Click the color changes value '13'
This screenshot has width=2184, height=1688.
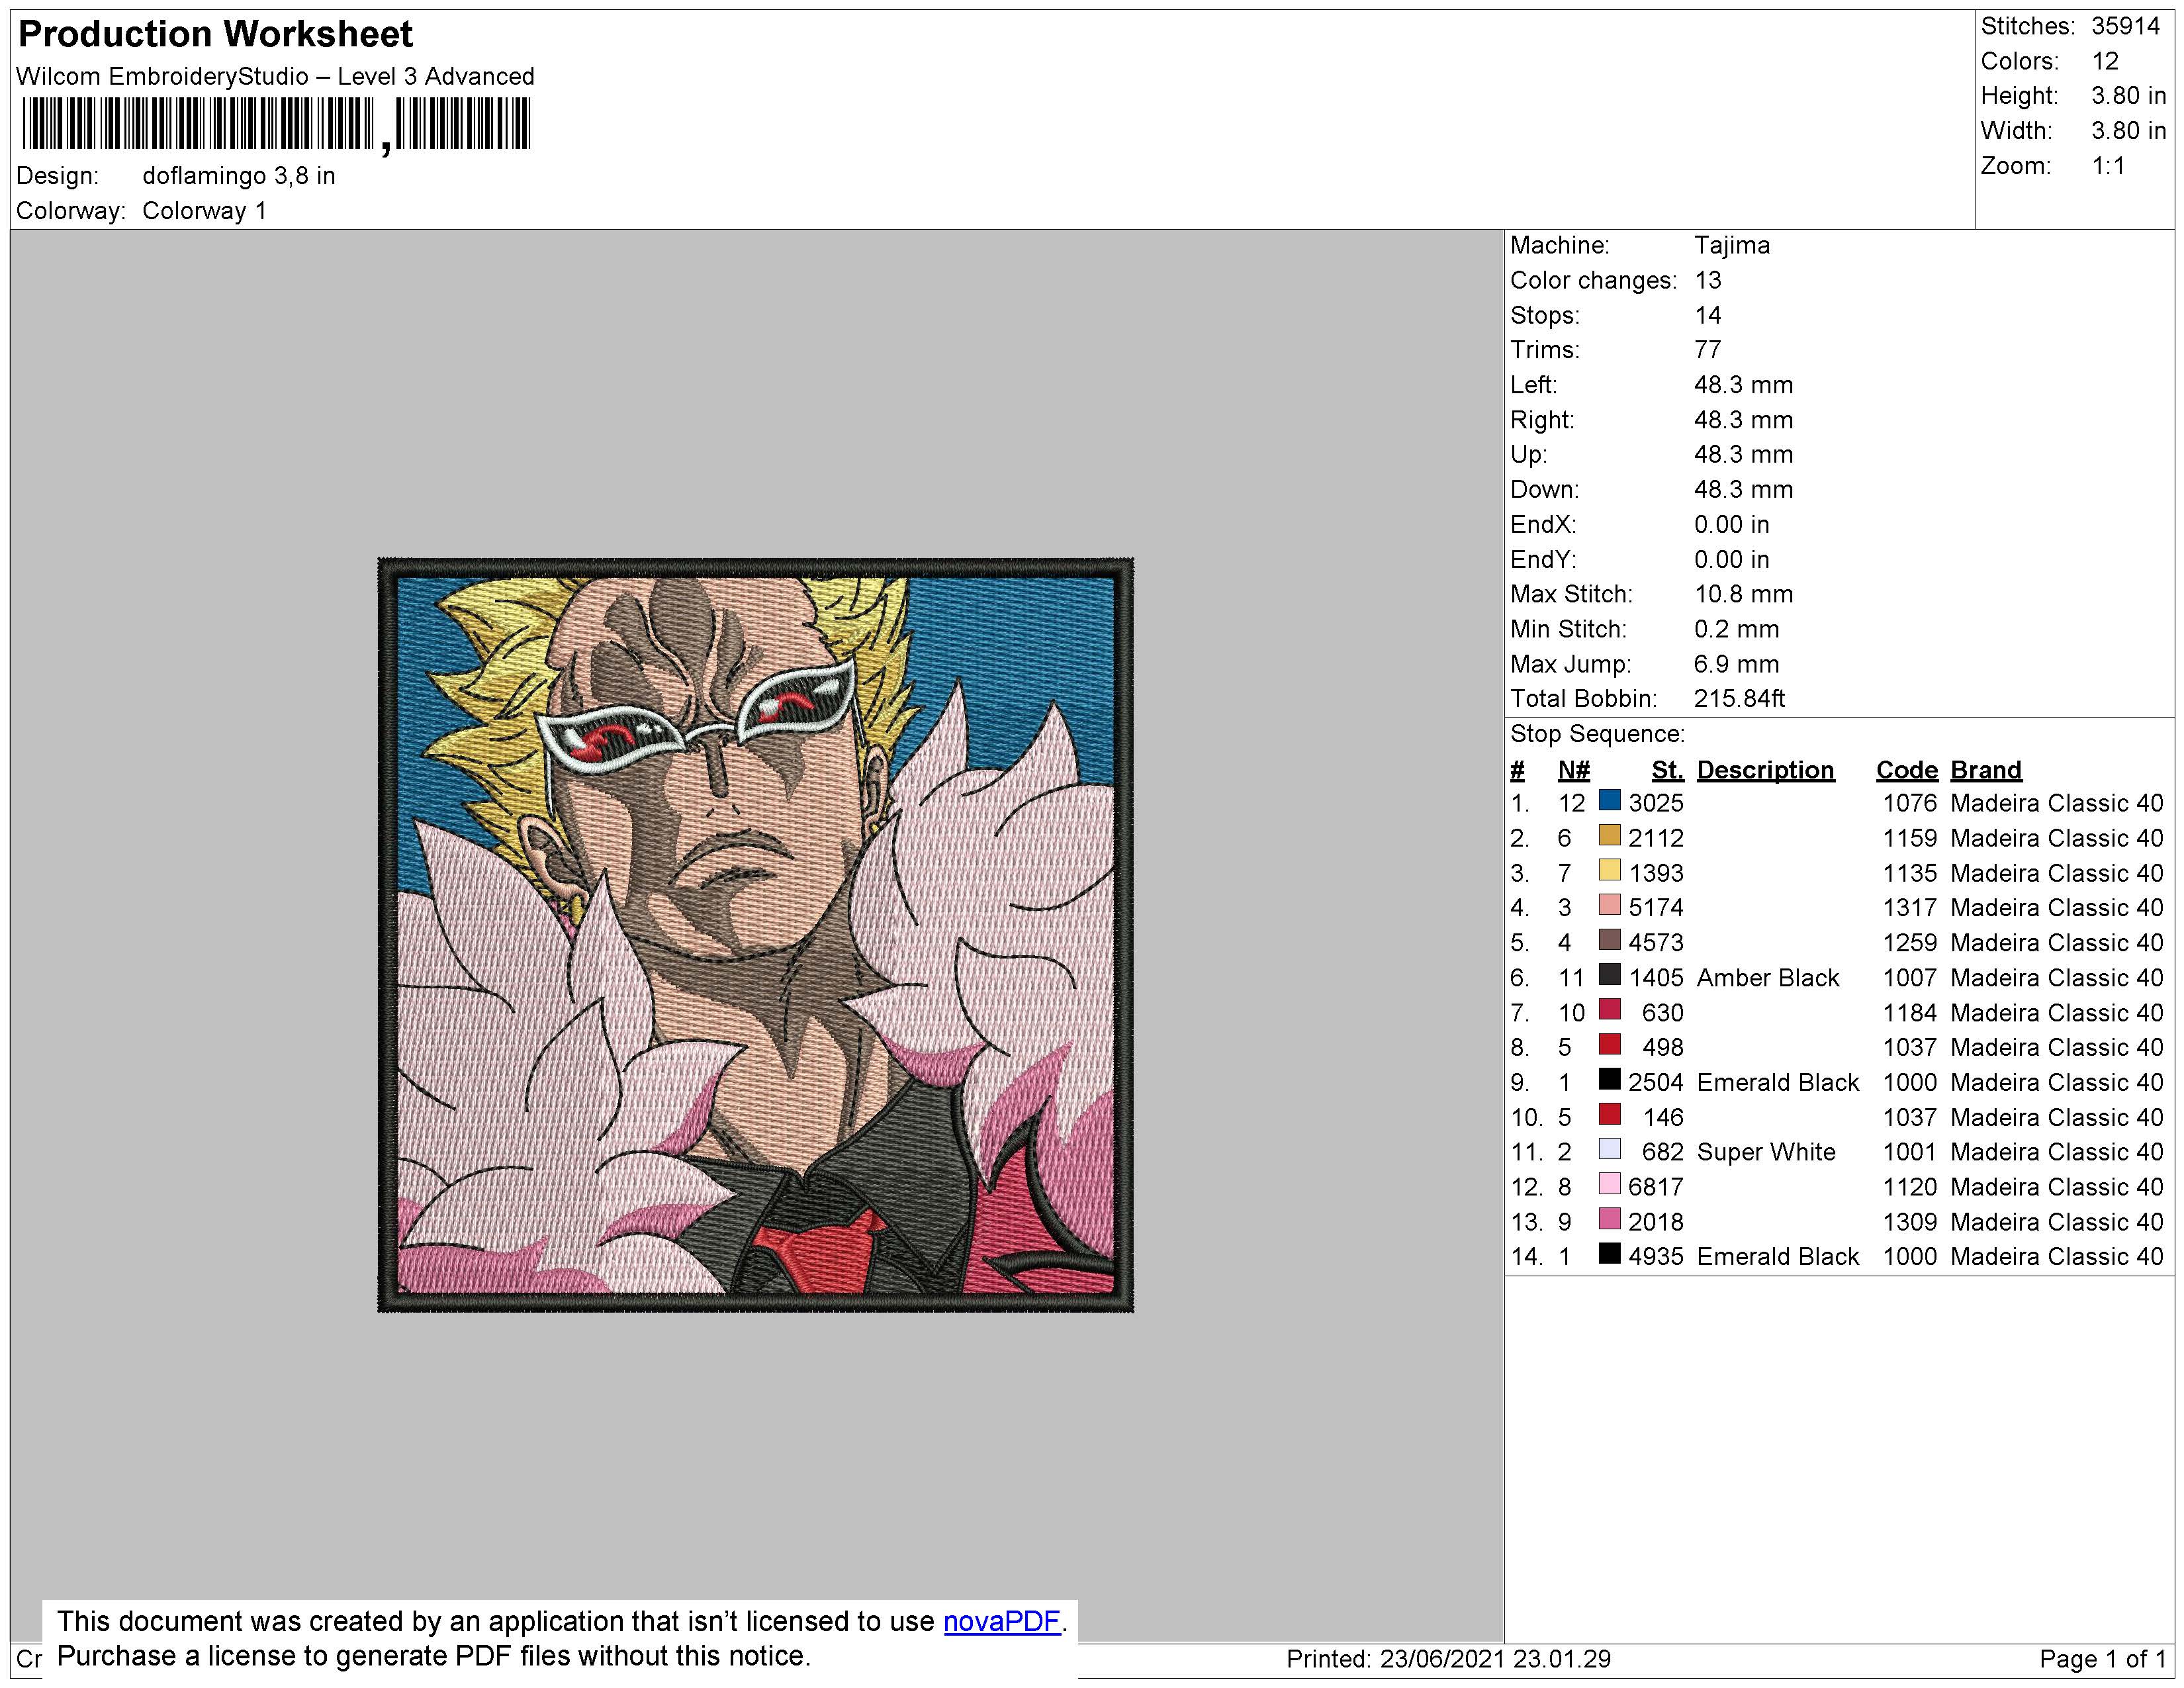[1708, 280]
